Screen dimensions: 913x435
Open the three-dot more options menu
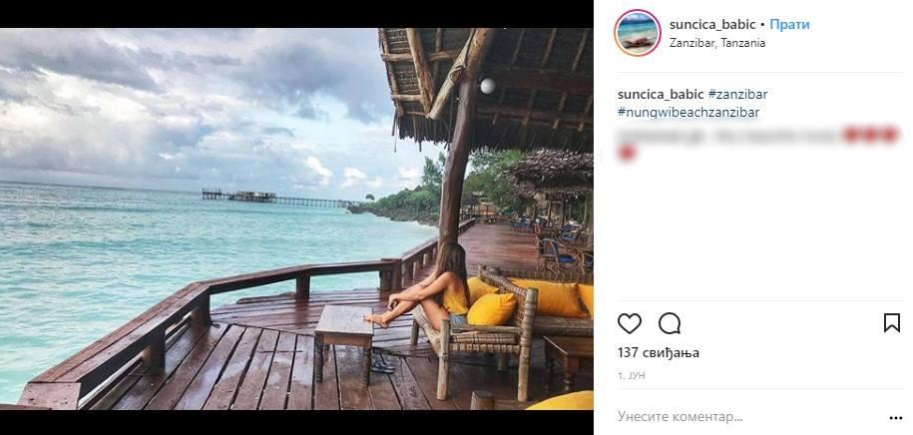coord(895,417)
